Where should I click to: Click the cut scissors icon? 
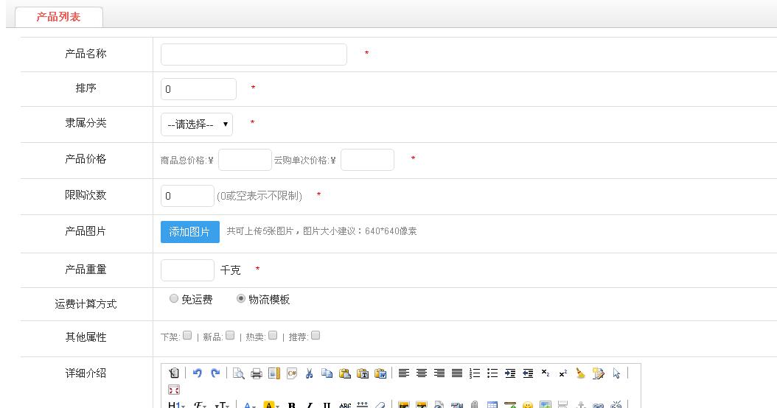[x=310, y=373]
